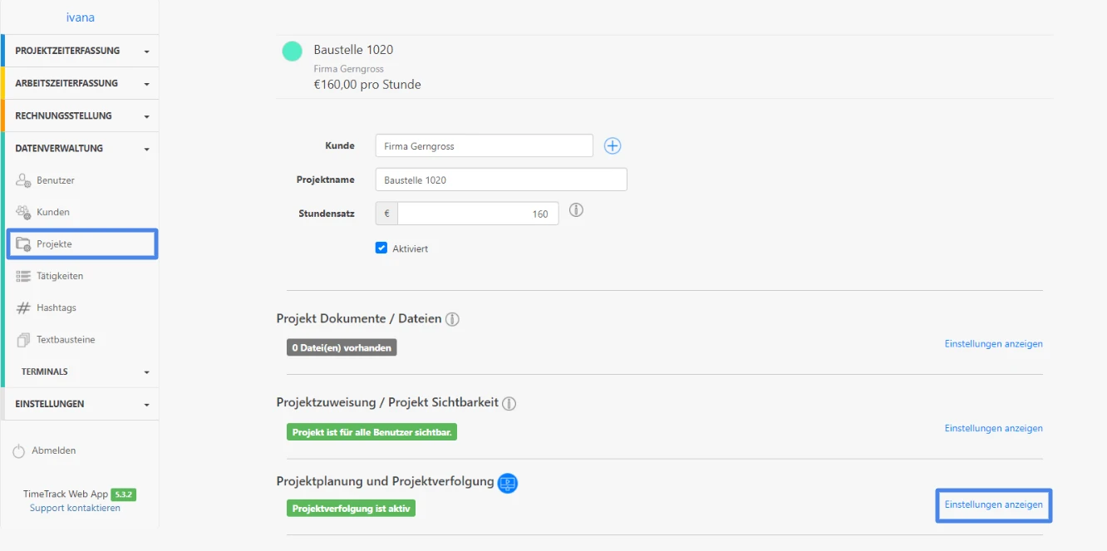
Task: Open the Rechnungsstellung menu
Action: tap(79, 116)
